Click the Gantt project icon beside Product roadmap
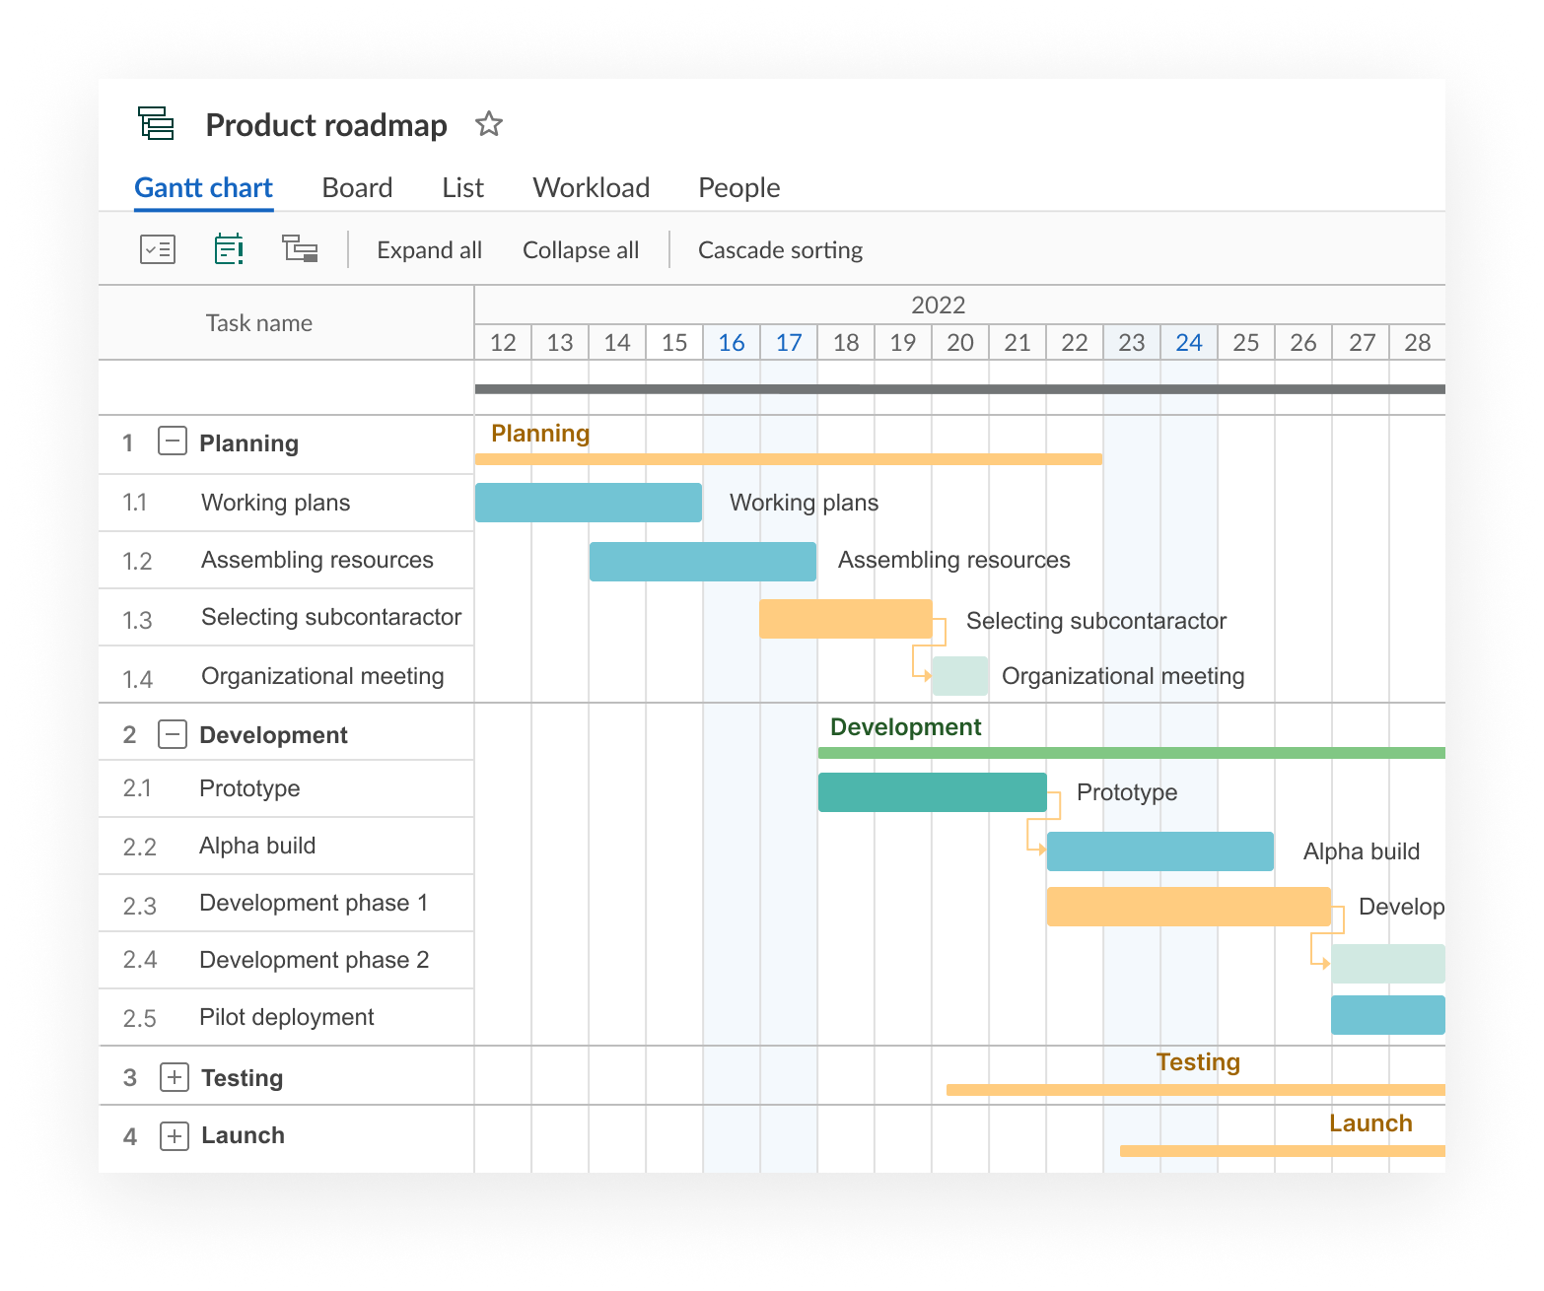Screen dimensions: 1544x1291 point(156,123)
